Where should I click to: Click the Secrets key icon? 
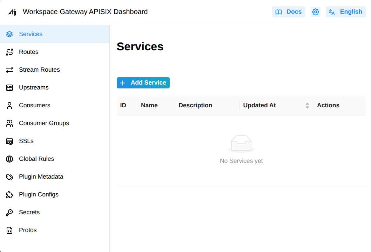click(9, 213)
